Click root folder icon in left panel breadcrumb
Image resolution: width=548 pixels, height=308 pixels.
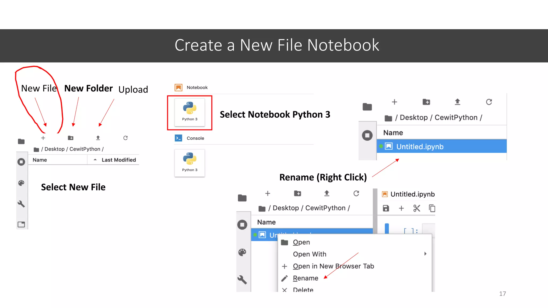[x=36, y=149]
